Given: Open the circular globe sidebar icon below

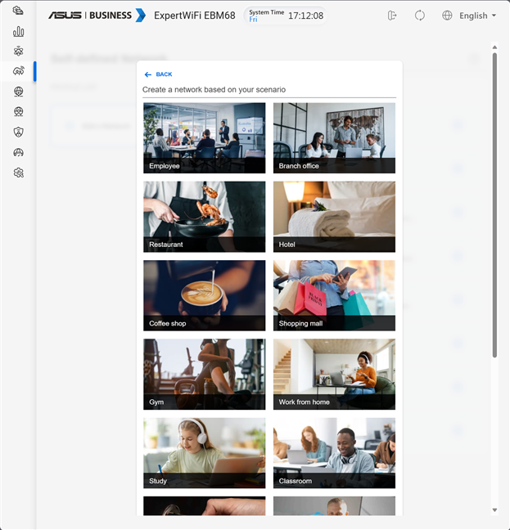Looking at the screenshot, I should pyautogui.click(x=18, y=111).
